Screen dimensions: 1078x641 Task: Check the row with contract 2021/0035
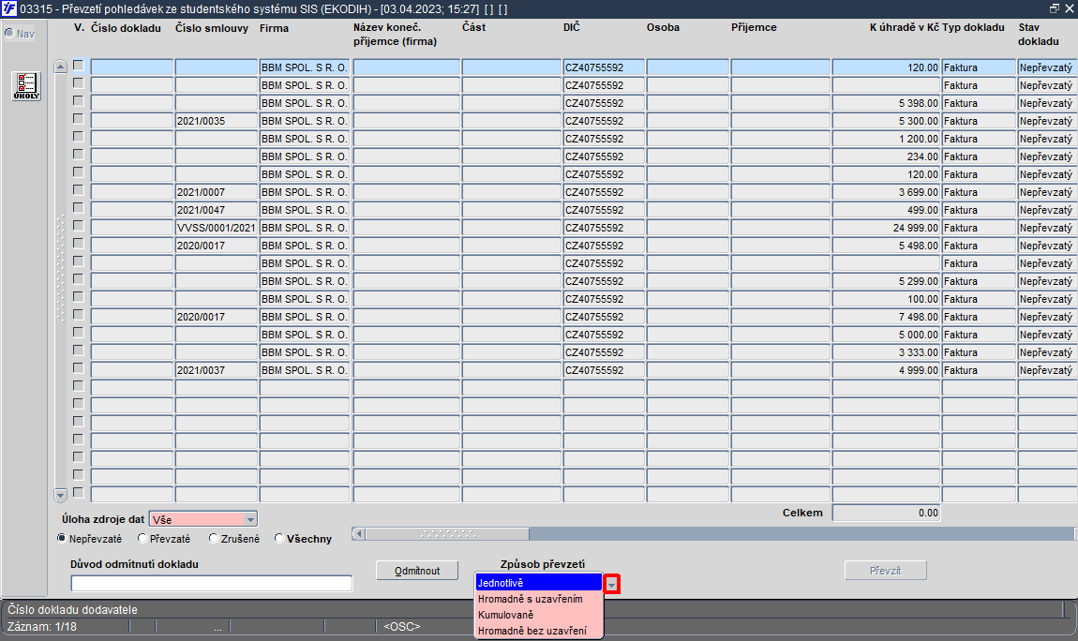pos(79,120)
